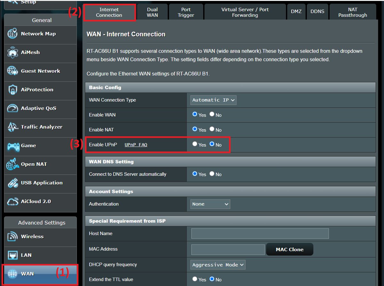Select the AiProtection shield icon
This screenshot has width=384, height=286.
(12, 90)
